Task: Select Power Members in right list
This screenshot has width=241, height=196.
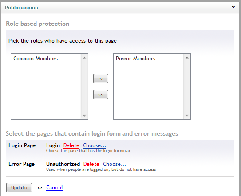Action: coord(135,59)
